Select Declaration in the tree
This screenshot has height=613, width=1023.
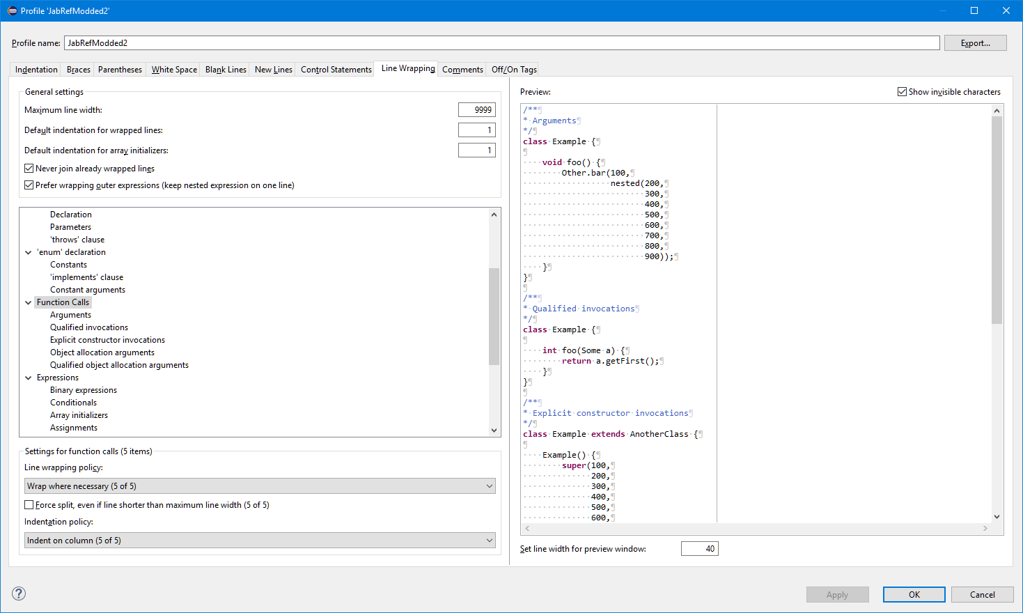pos(71,215)
